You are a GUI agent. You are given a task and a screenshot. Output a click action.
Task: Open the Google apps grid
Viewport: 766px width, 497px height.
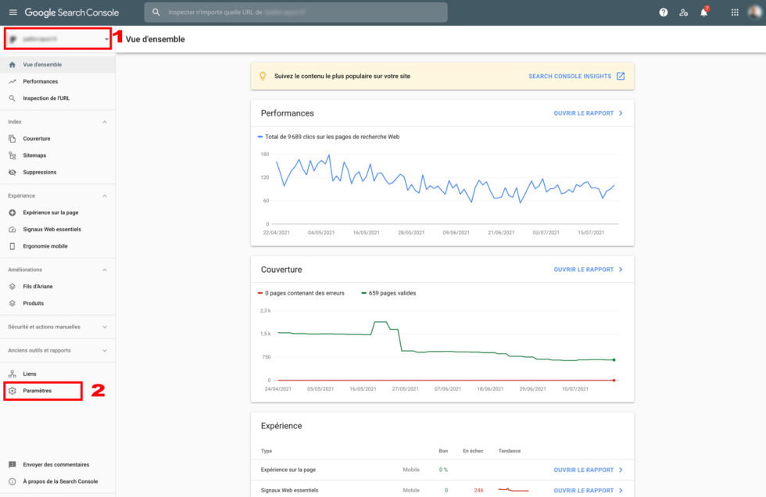[734, 13]
